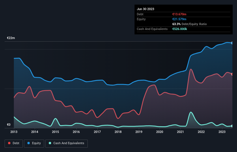Viewport: 237px width, 152px height.
Task: Click the Jun 30 2023 tooltip date
Action: point(145,9)
